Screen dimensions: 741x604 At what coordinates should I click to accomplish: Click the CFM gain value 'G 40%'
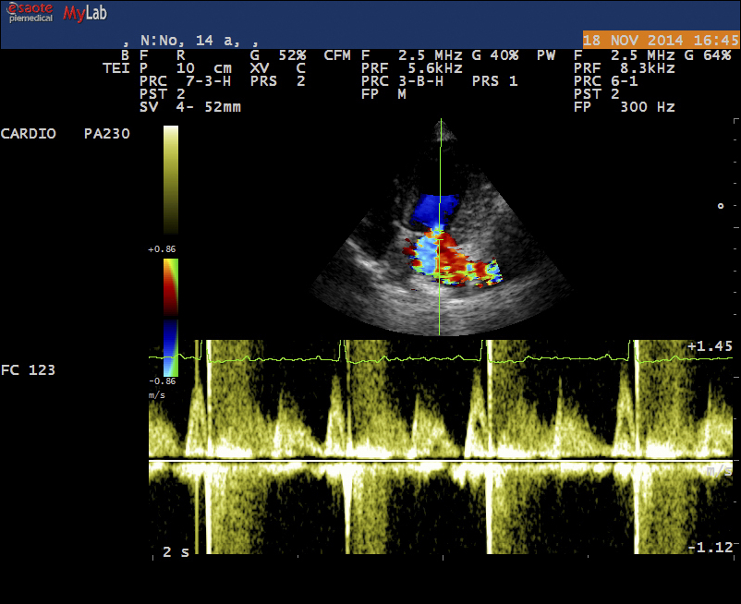(x=495, y=55)
